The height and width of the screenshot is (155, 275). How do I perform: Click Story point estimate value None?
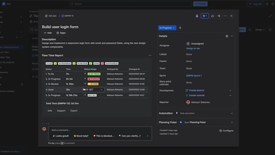[x=189, y=83]
